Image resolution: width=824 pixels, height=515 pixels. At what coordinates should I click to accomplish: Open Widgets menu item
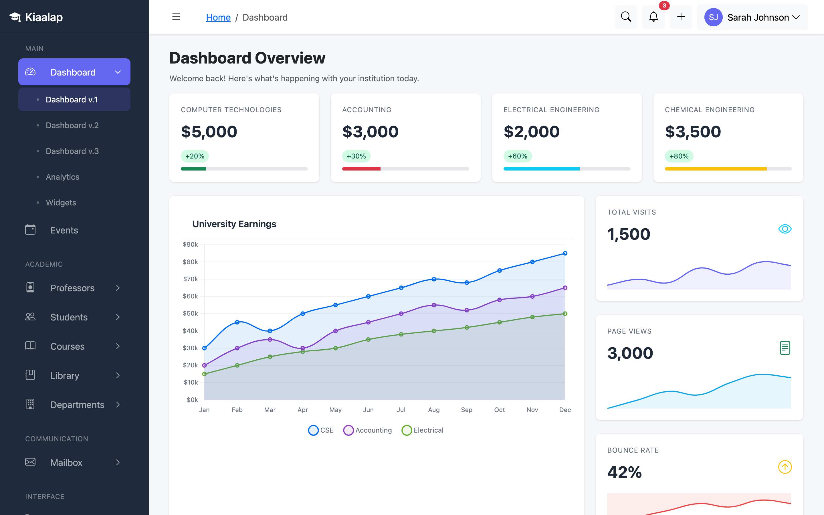74,203
